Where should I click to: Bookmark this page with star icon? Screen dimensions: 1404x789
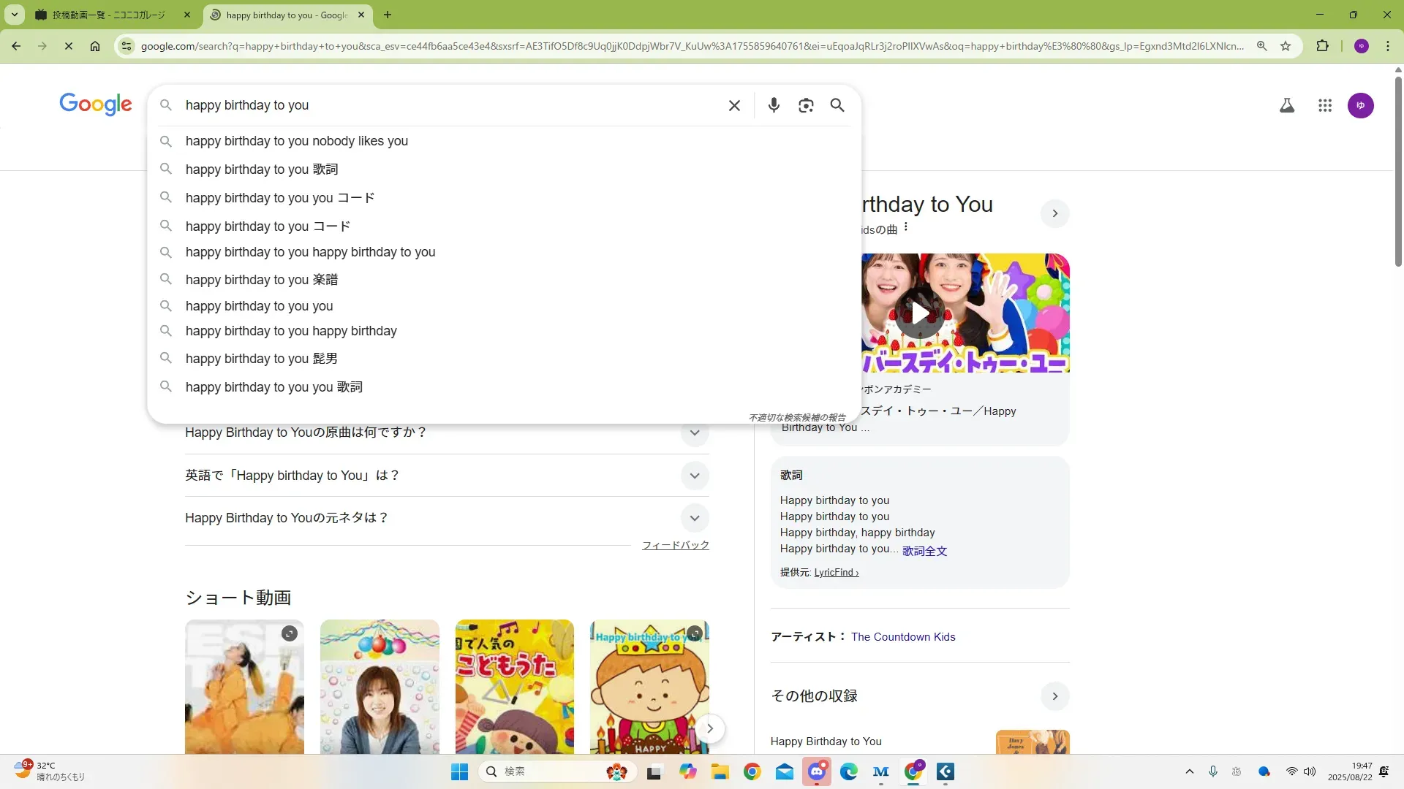click(x=1286, y=46)
